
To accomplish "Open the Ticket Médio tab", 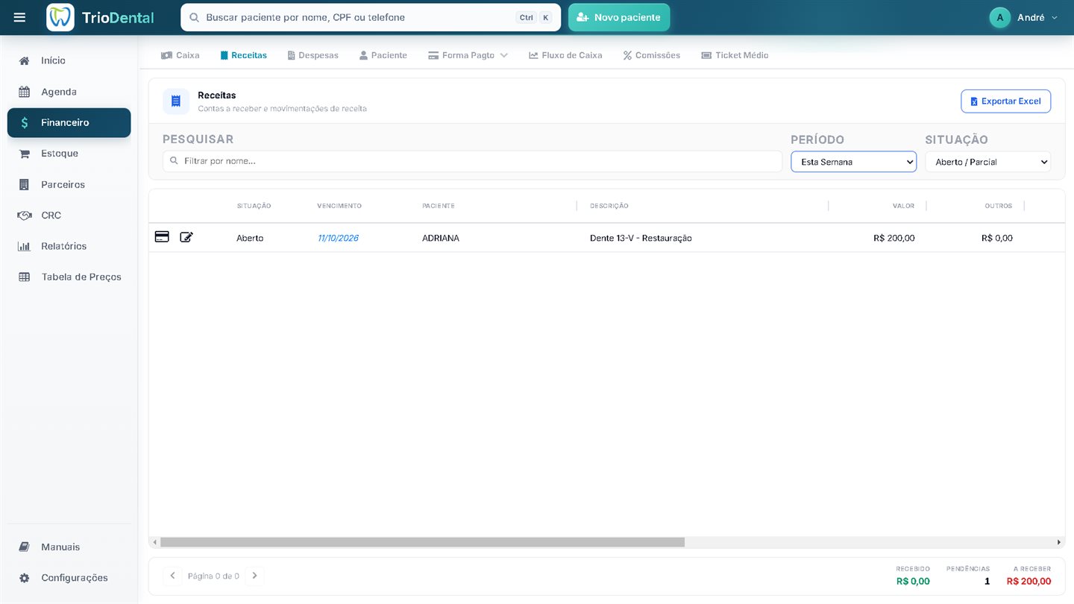I will coord(735,55).
